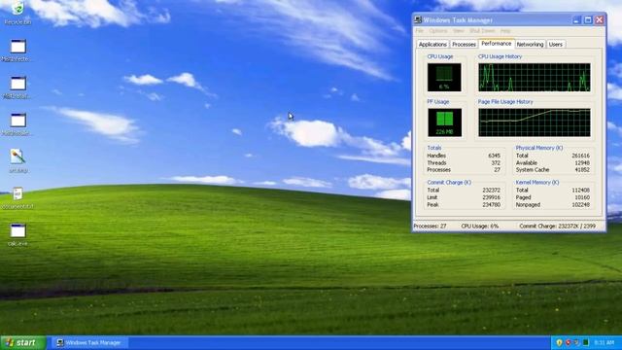Screen dimensions: 622x350
Task: Click the Commit Charge Peak value 234780
Action: click(x=492, y=205)
